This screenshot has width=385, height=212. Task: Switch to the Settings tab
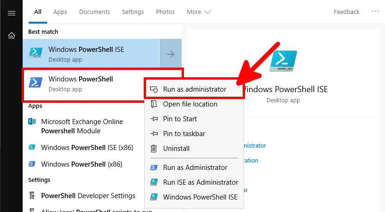[133, 12]
